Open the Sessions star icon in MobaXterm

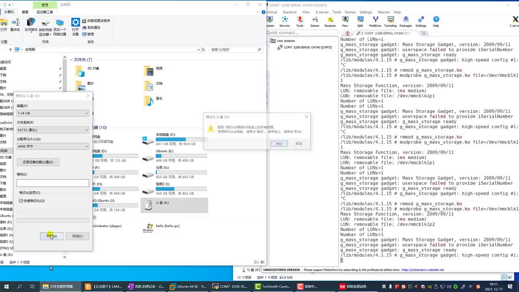(x=330, y=21)
